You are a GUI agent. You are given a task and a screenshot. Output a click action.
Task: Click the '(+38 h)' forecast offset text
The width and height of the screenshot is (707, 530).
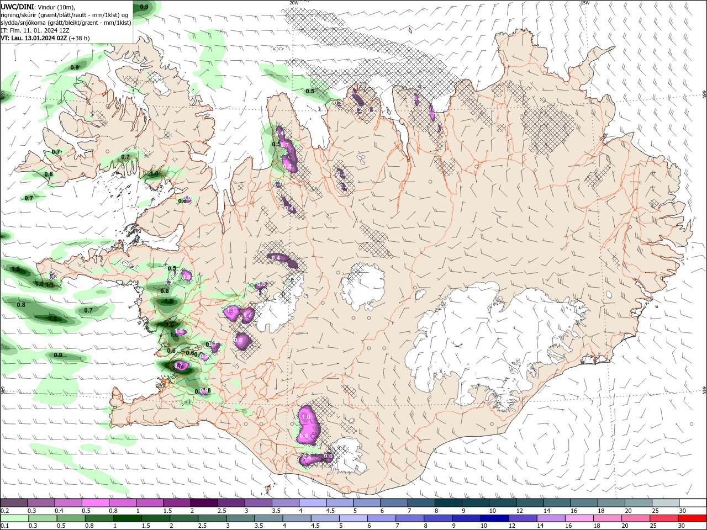coord(79,38)
